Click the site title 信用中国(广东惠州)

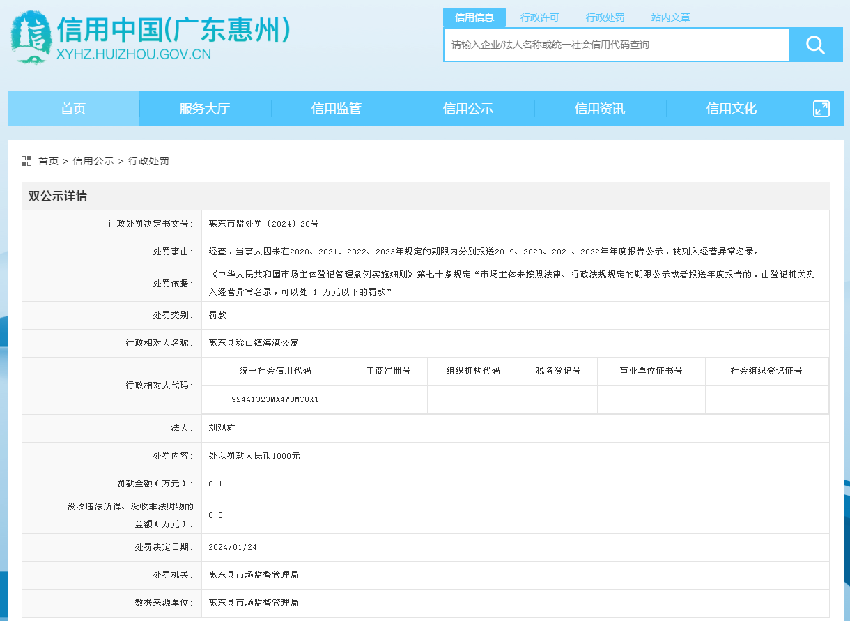tap(174, 30)
